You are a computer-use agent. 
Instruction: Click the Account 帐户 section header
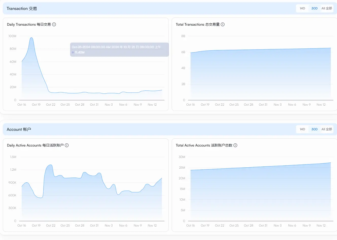pyautogui.click(x=19, y=130)
